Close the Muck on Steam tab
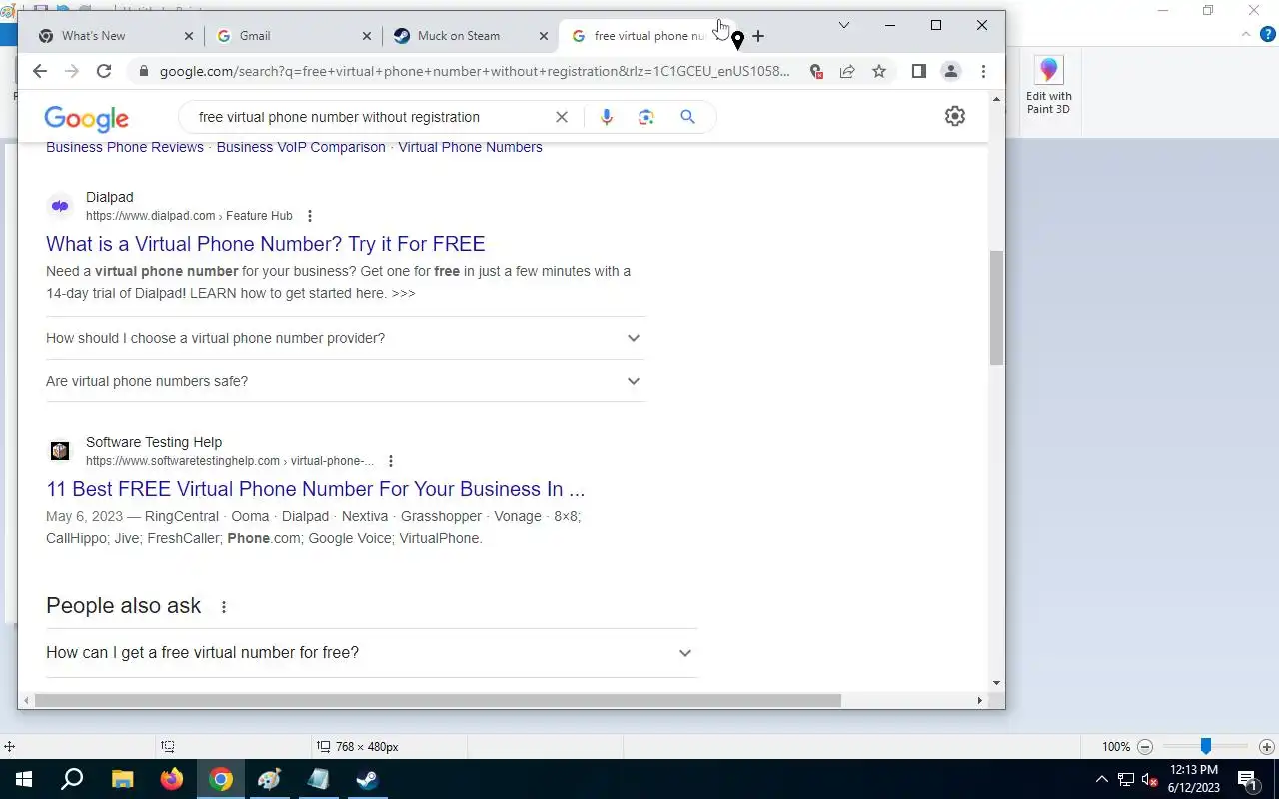1279x799 pixels. (544, 36)
